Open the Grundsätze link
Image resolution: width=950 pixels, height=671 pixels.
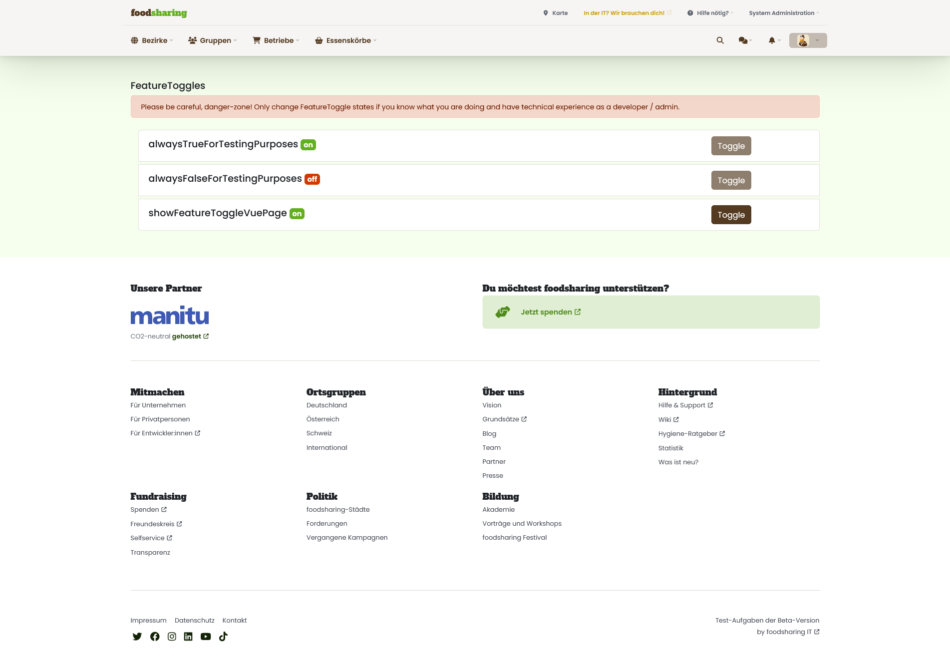(x=505, y=419)
